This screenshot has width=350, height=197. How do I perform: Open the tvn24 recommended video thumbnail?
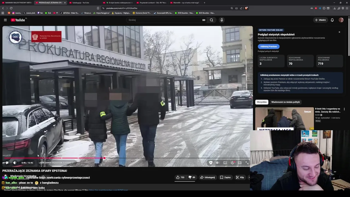coord(284,119)
